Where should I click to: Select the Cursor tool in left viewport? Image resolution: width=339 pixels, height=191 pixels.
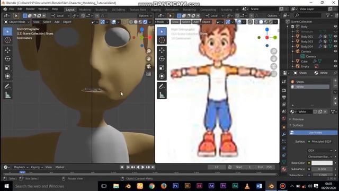click(x=7, y=40)
